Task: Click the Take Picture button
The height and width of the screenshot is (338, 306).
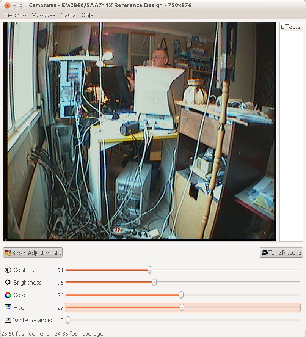Action: coord(281,252)
